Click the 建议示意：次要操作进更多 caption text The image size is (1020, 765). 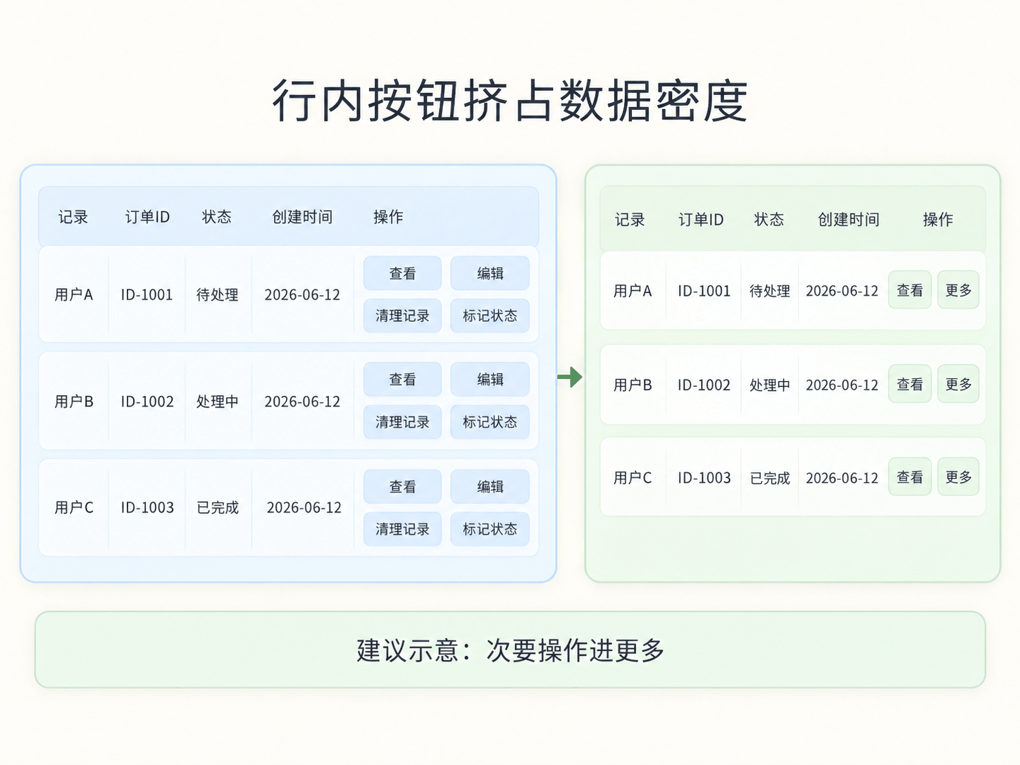(511, 650)
